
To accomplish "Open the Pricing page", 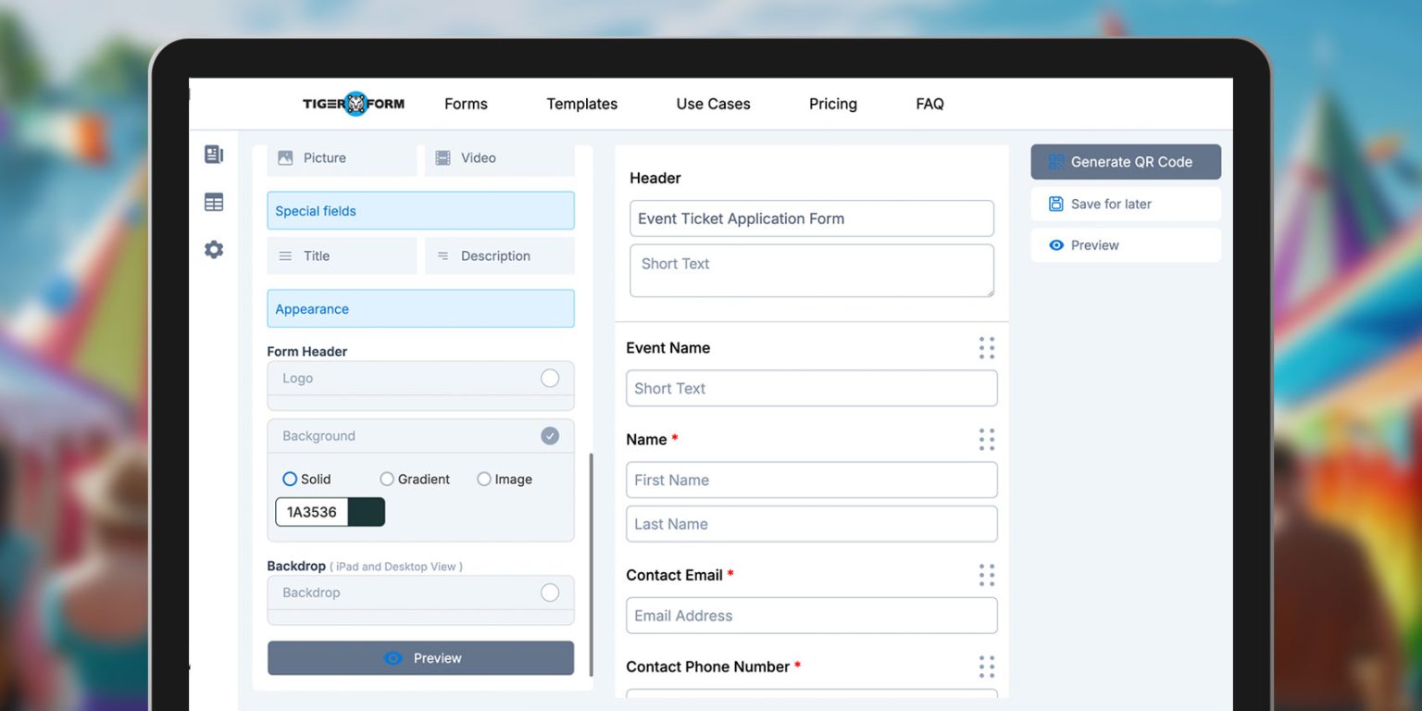I will click(x=831, y=104).
